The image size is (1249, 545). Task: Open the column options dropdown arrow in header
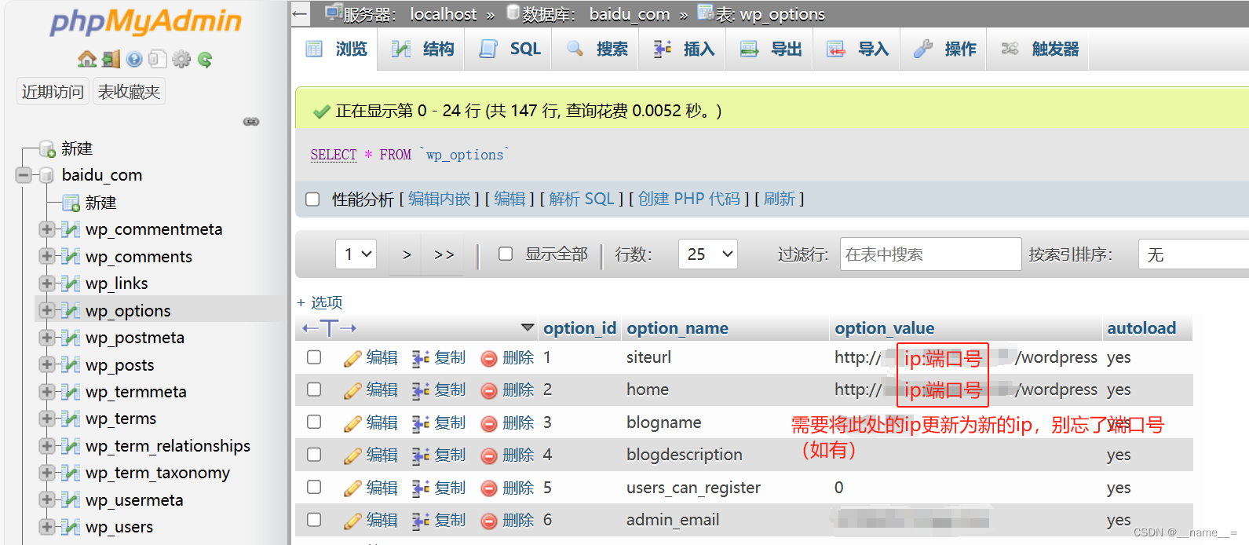(528, 327)
